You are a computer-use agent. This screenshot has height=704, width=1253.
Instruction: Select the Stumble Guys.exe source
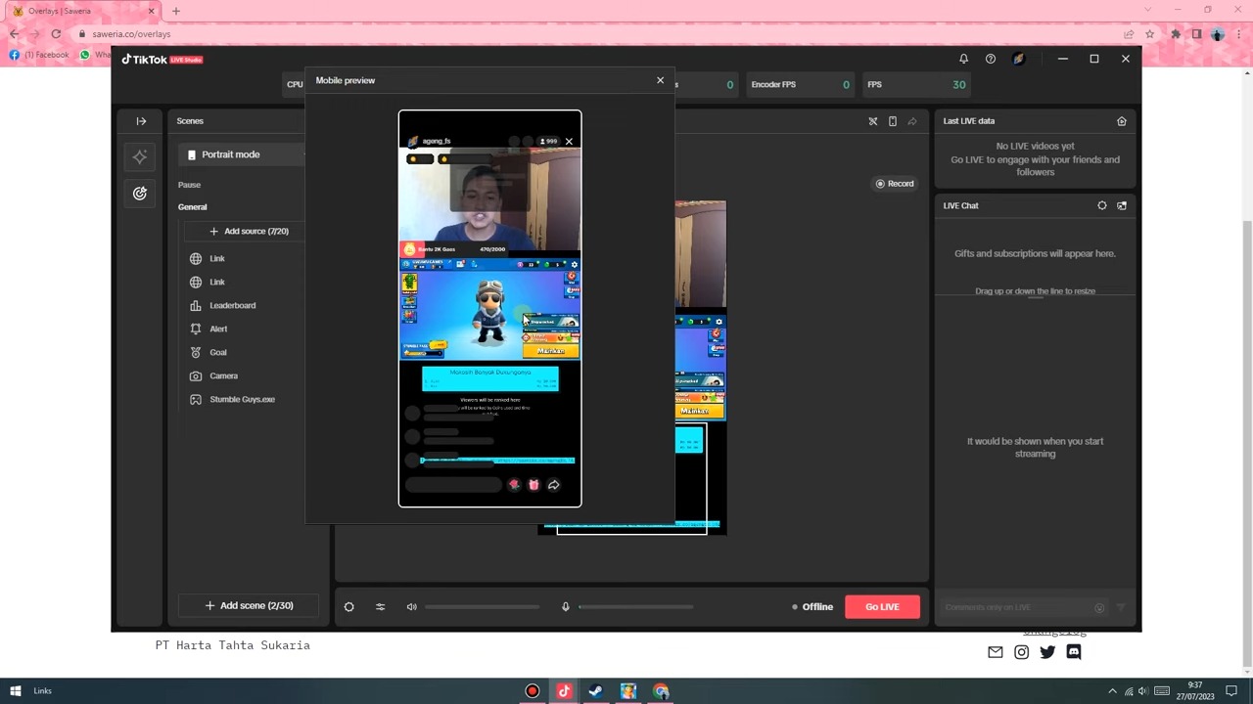pyautogui.click(x=242, y=399)
